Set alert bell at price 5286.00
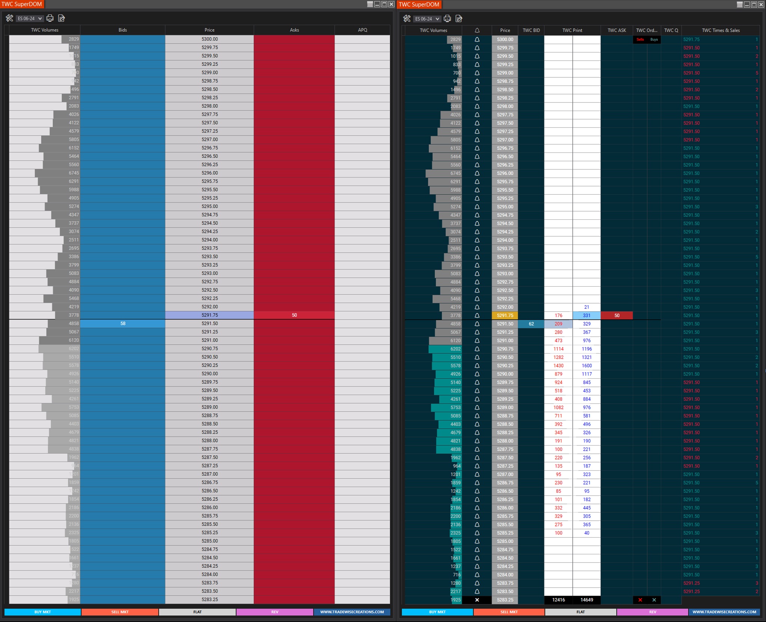 click(477, 508)
